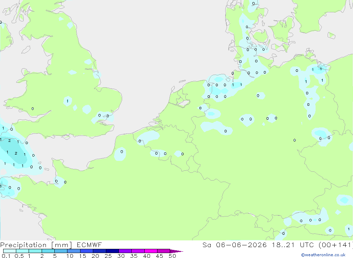The height and width of the screenshot is (258, 353).
Task: Click the above-50 arrow tip of legend
Action: [176, 251]
